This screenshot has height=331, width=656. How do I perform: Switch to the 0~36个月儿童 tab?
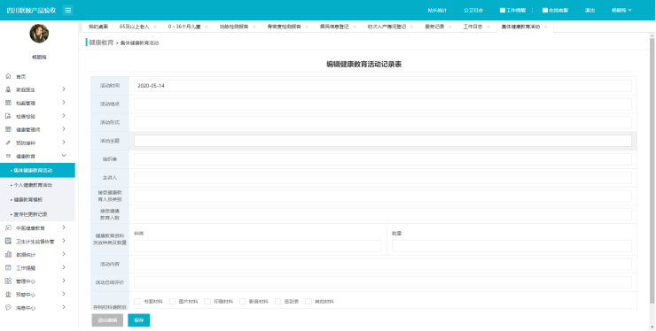(x=184, y=27)
